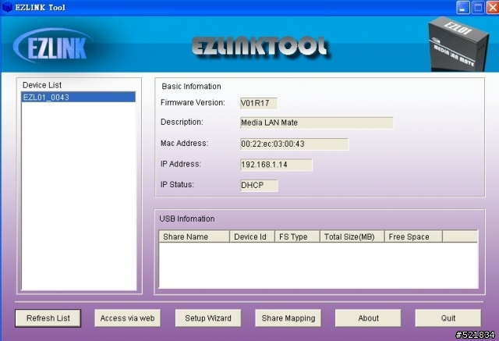499x341 pixels.
Task: Sort by Free Space column header
Action: 413,236
